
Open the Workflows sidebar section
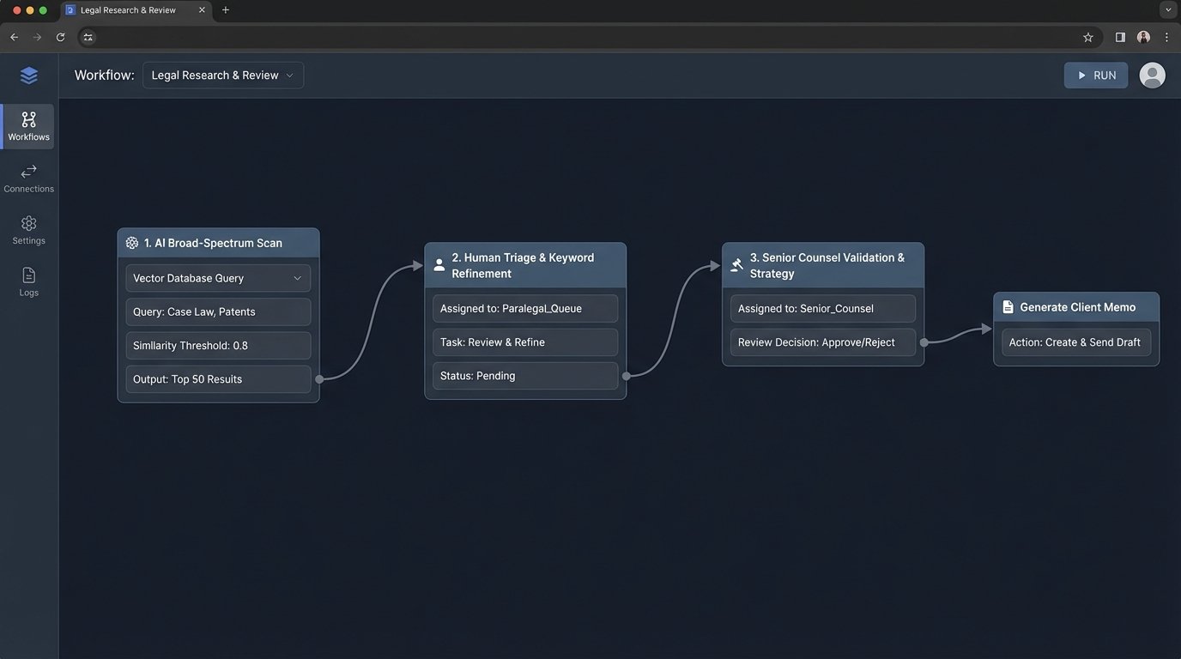pyautogui.click(x=28, y=126)
